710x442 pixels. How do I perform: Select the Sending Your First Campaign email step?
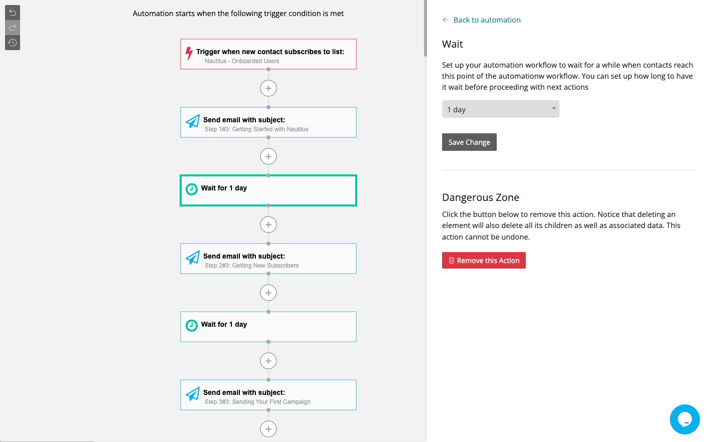(x=268, y=395)
